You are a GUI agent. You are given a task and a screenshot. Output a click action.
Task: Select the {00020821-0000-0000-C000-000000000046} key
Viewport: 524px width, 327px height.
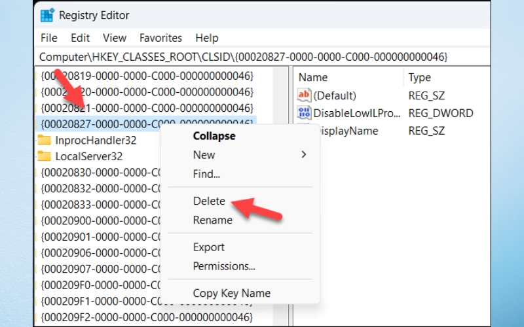click(x=147, y=108)
